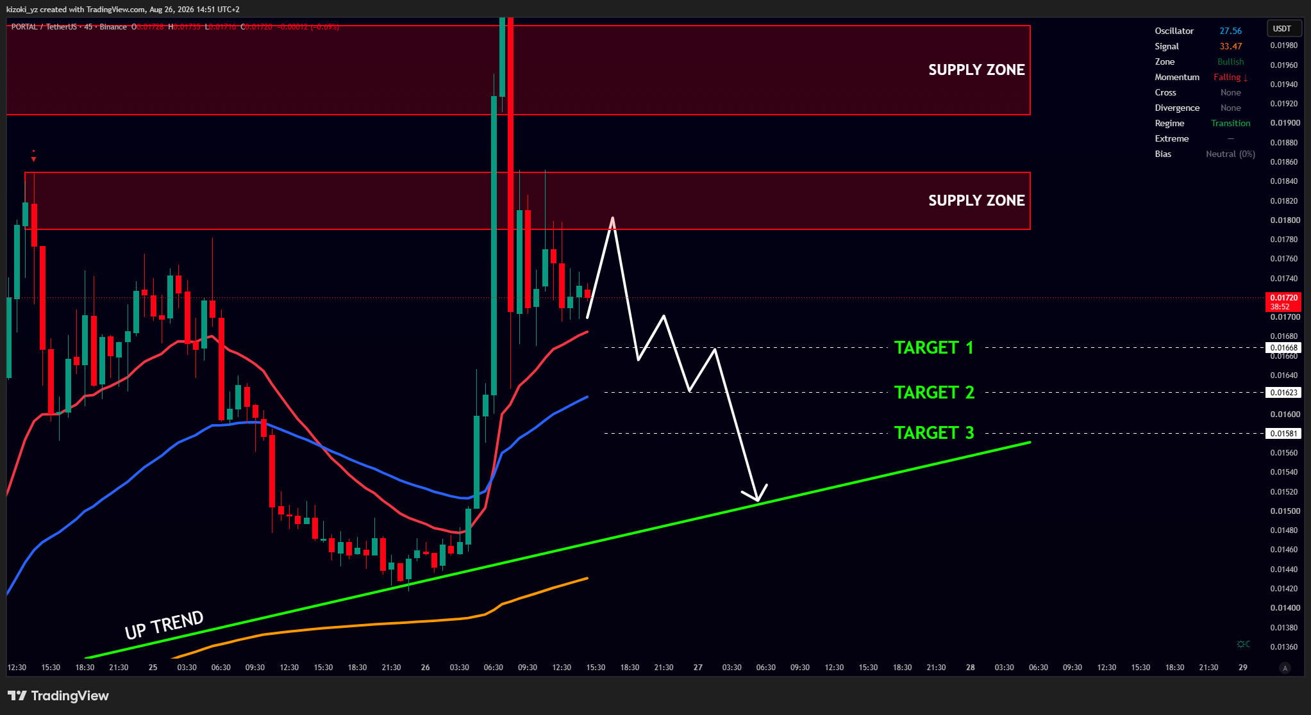Select the UP TREND text label
This screenshot has height=715, width=1311.
(x=164, y=625)
